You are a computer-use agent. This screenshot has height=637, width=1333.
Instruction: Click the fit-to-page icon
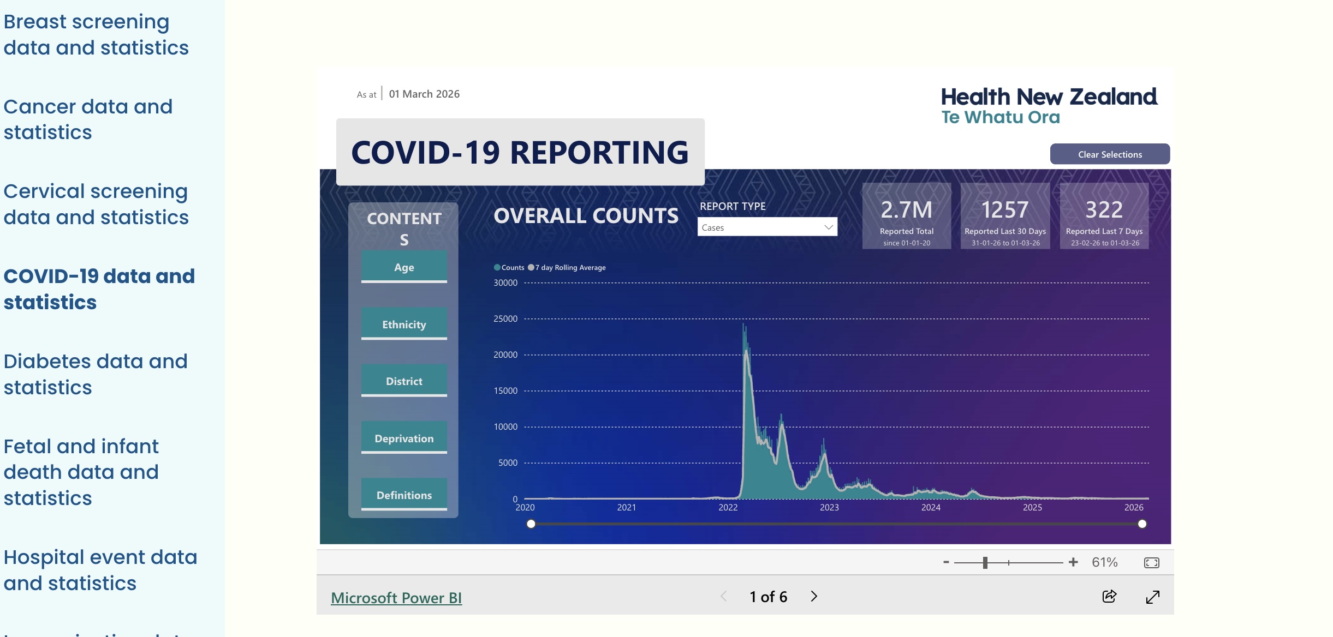click(1151, 562)
